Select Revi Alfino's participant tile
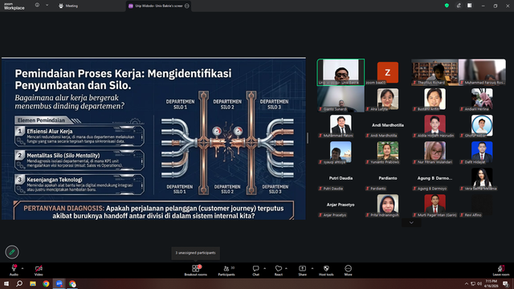 pyautogui.click(x=482, y=206)
